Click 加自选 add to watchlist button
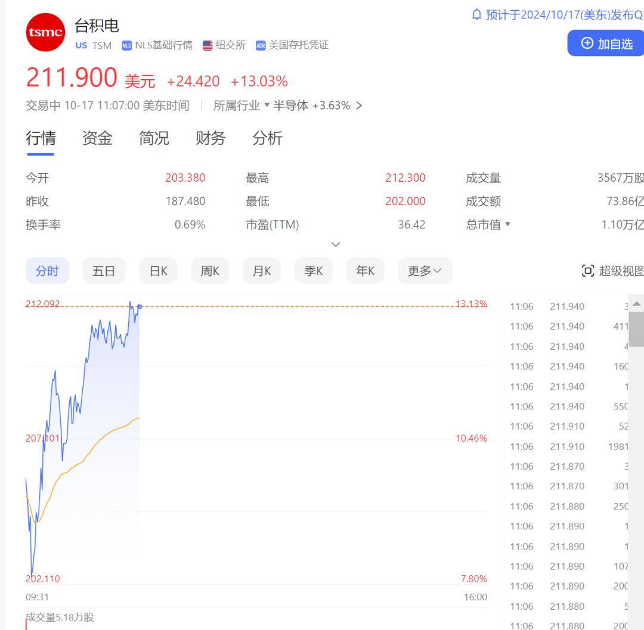Image resolution: width=644 pixels, height=630 pixels. [x=606, y=43]
